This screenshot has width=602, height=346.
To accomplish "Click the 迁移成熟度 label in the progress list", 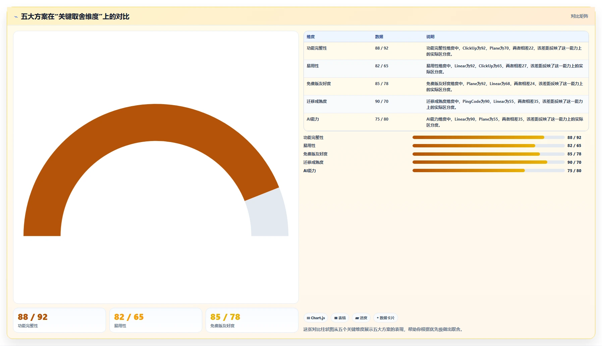I will tap(313, 162).
